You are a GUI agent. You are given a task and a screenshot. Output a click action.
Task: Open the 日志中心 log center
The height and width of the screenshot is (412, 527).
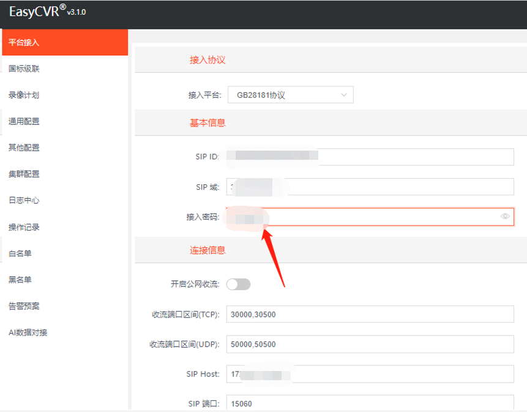23,200
